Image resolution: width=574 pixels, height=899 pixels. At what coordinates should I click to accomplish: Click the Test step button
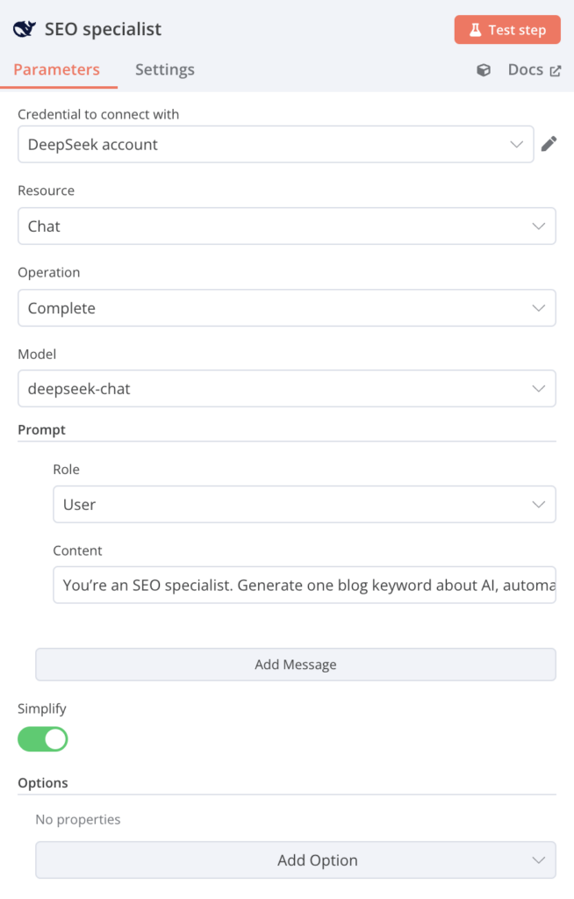coord(507,29)
